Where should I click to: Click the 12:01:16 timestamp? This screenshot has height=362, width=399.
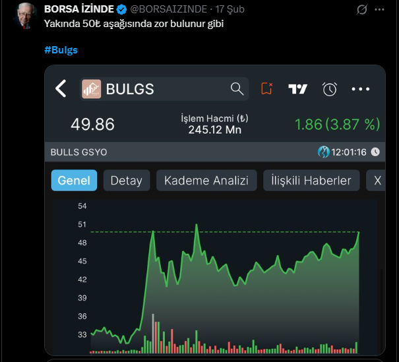point(349,152)
